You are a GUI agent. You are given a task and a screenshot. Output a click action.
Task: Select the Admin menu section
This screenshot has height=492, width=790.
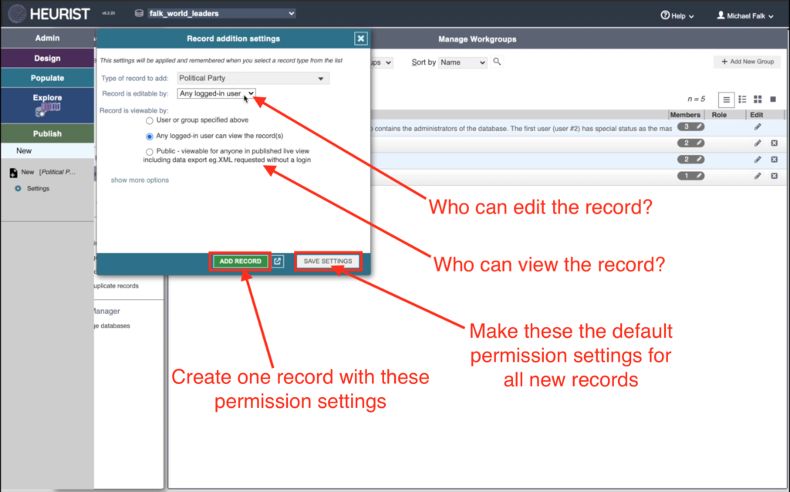point(47,39)
